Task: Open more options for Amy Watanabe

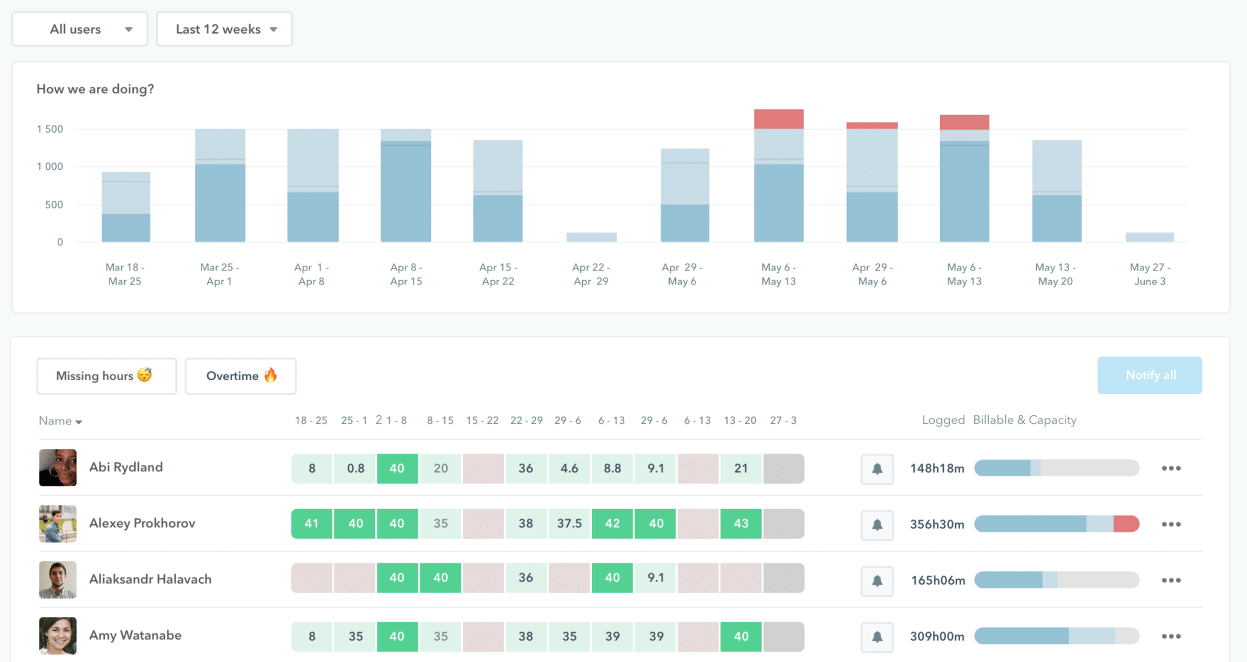Action: pyautogui.click(x=1171, y=636)
